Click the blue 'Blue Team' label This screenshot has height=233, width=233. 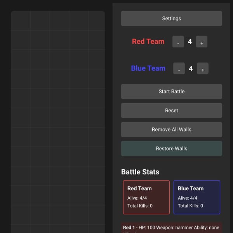pyautogui.click(x=148, y=68)
